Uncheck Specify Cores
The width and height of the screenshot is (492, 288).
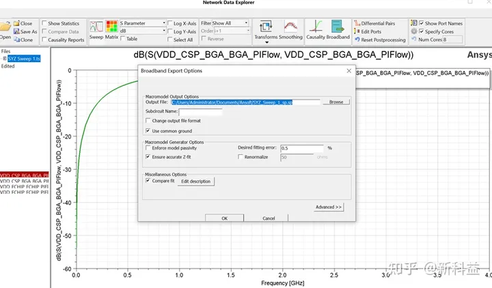click(422, 31)
